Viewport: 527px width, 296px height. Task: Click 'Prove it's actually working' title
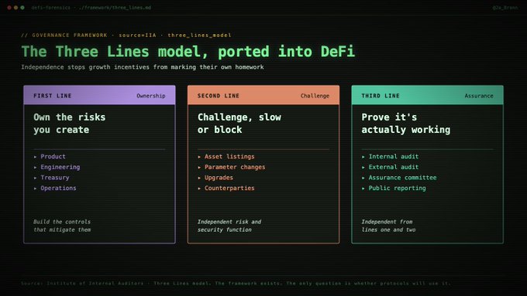pos(405,124)
